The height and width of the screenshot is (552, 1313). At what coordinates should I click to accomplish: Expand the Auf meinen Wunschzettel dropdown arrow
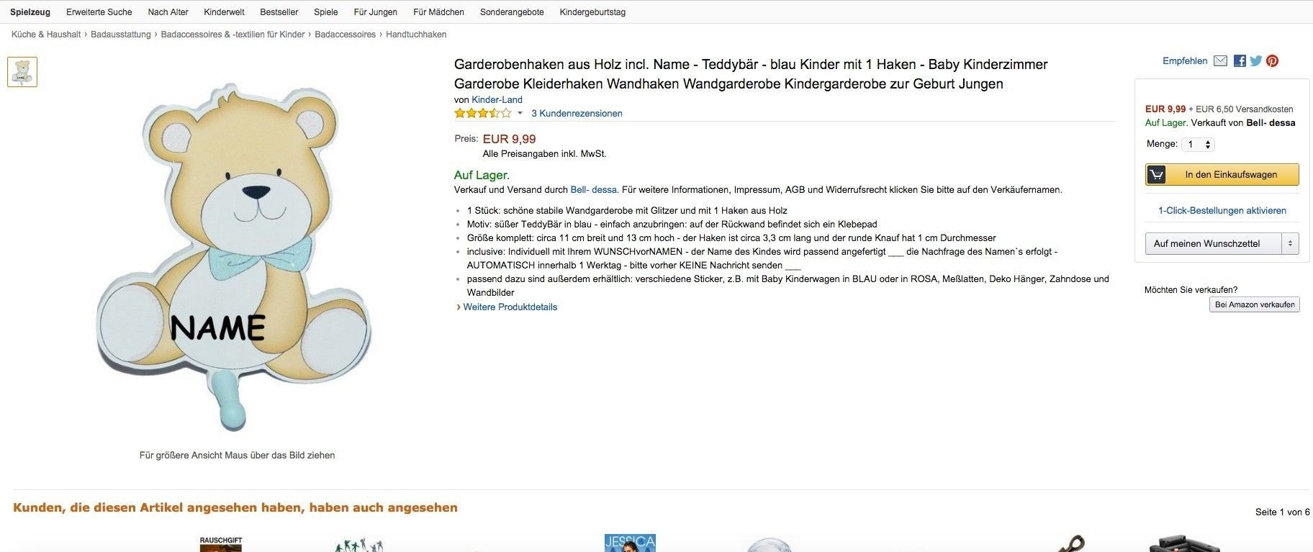click(1290, 244)
